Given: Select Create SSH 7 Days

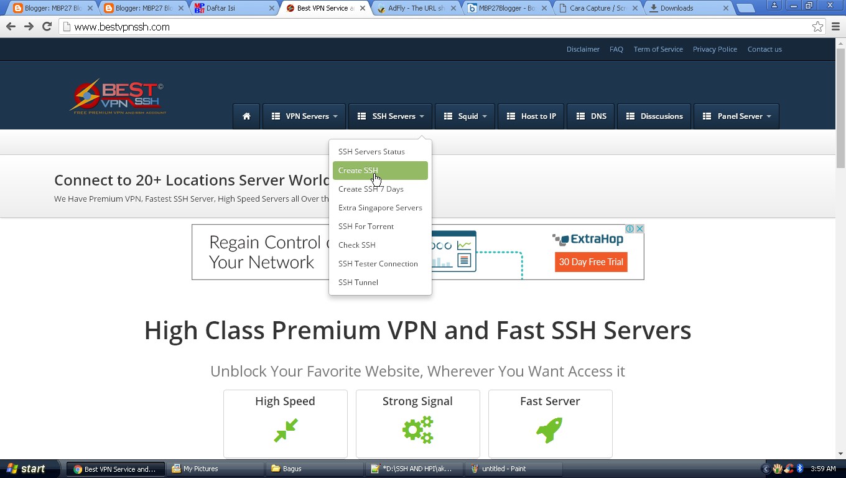Looking at the screenshot, I should (380, 189).
